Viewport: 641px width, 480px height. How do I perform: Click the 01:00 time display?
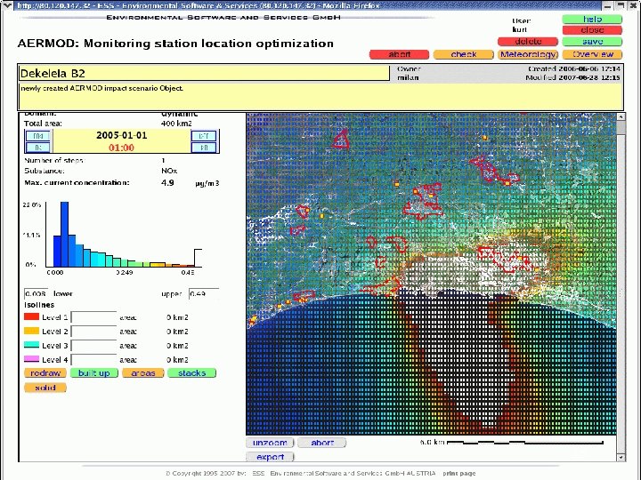(121, 148)
